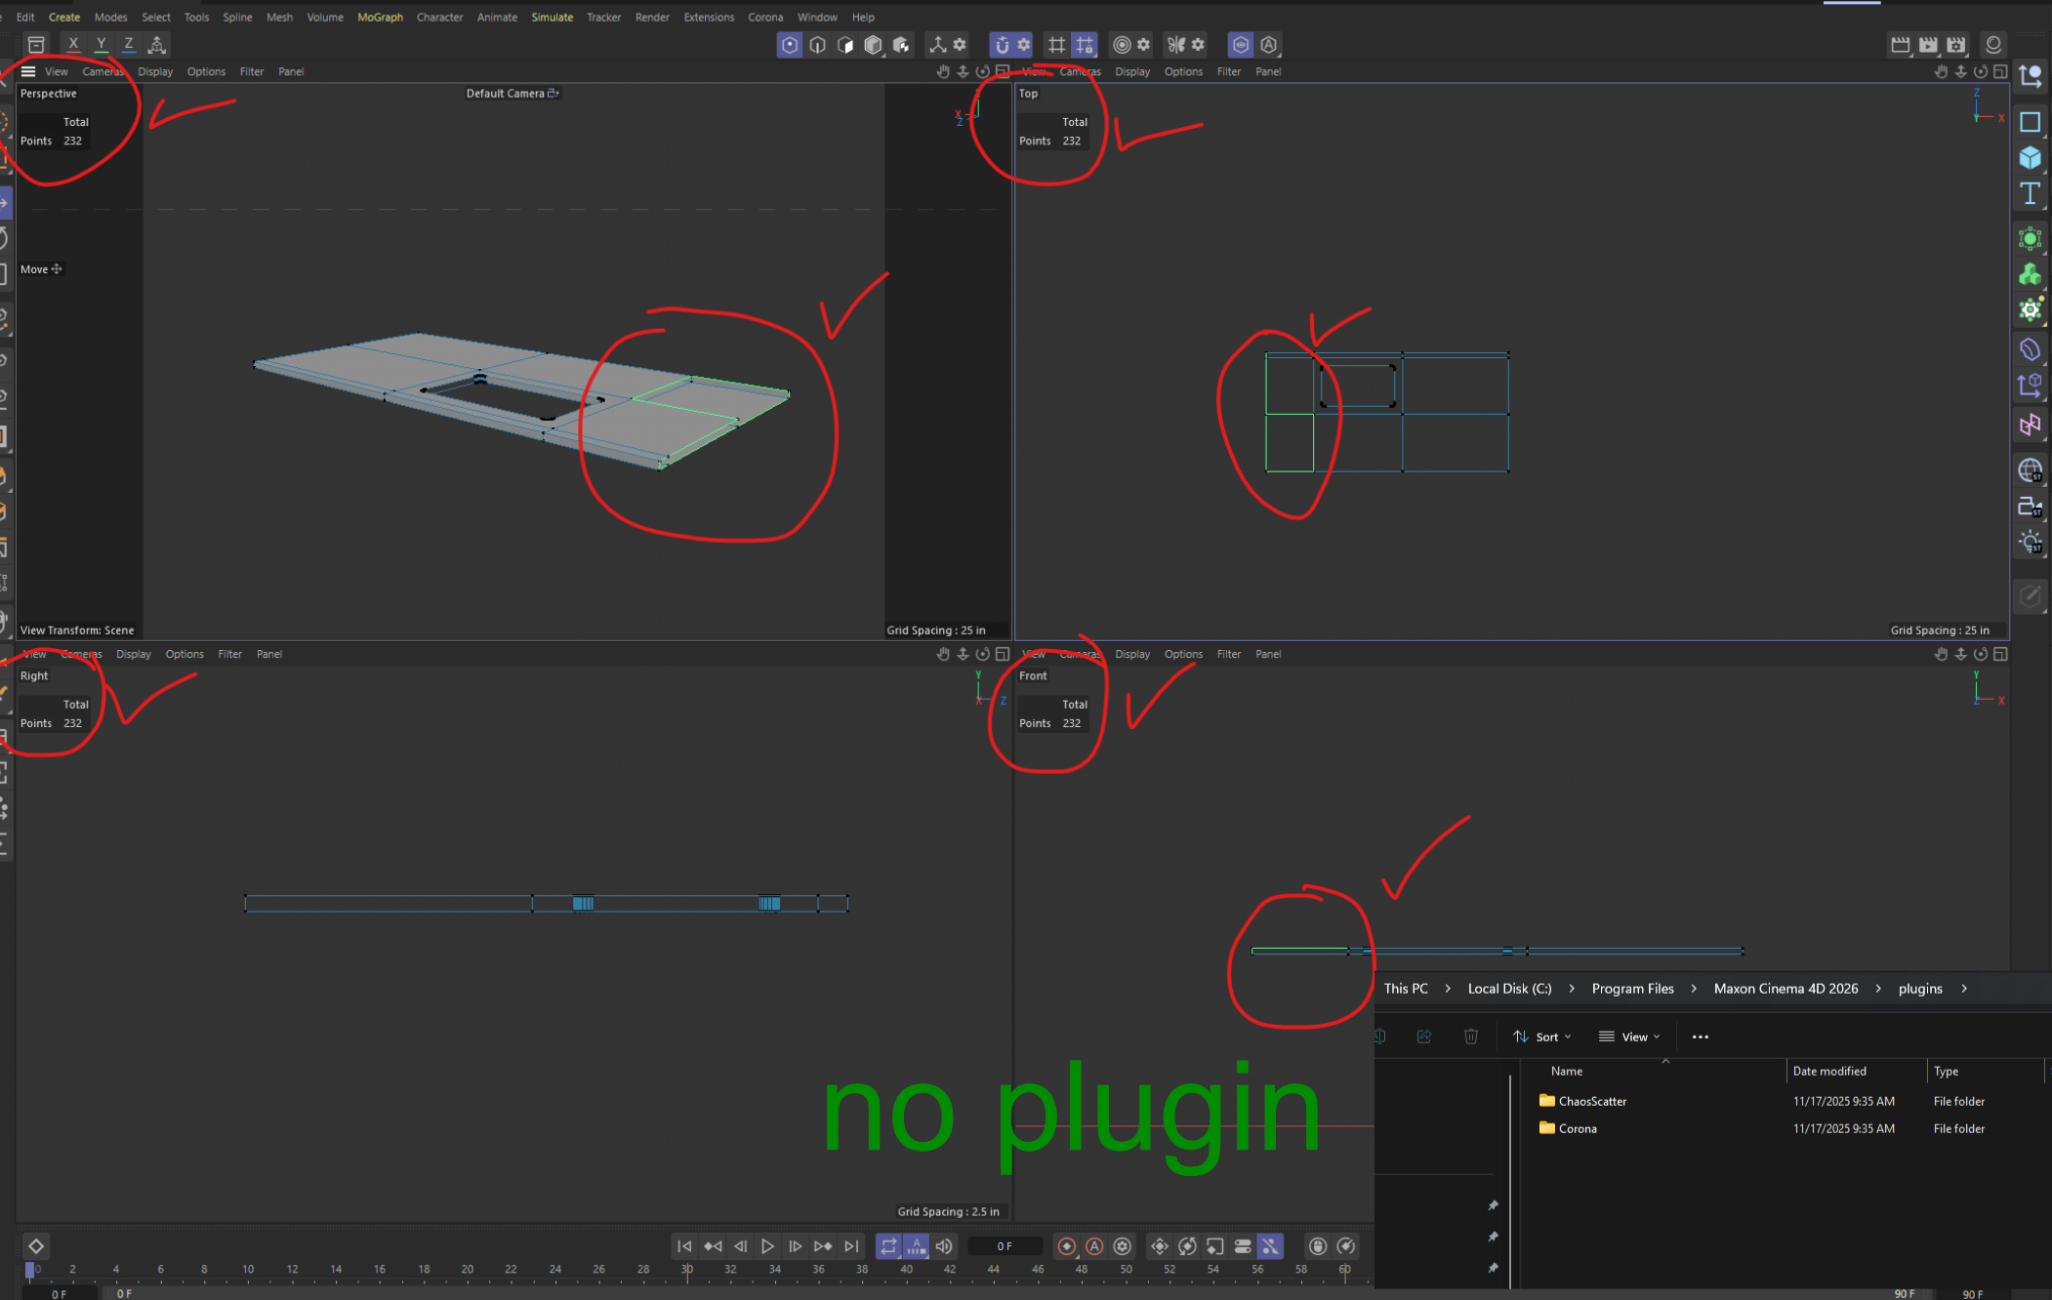Toggle Locked Workplane grid button
The height and width of the screenshot is (1300, 2052).
pos(1085,45)
